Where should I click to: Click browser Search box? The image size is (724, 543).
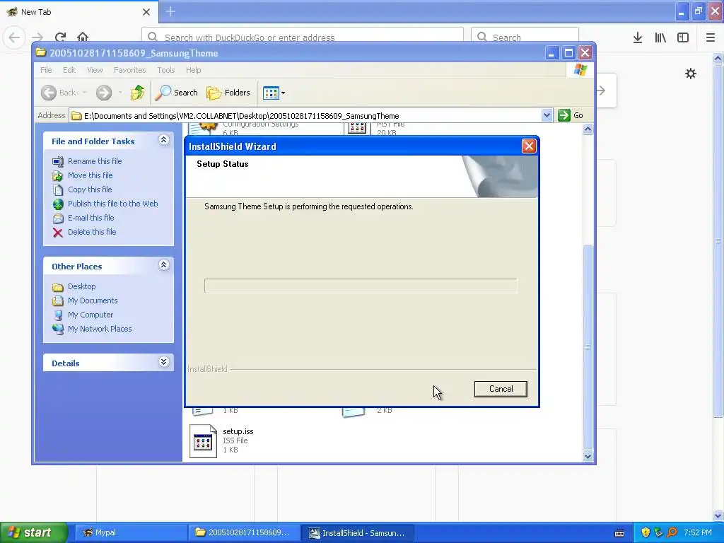tap(525, 37)
